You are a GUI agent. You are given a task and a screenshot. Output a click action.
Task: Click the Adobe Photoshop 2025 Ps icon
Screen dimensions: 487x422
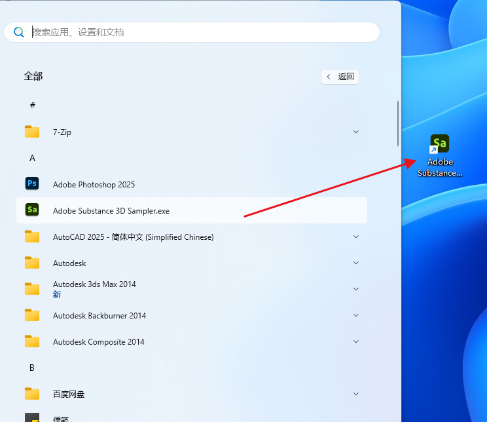(x=32, y=183)
